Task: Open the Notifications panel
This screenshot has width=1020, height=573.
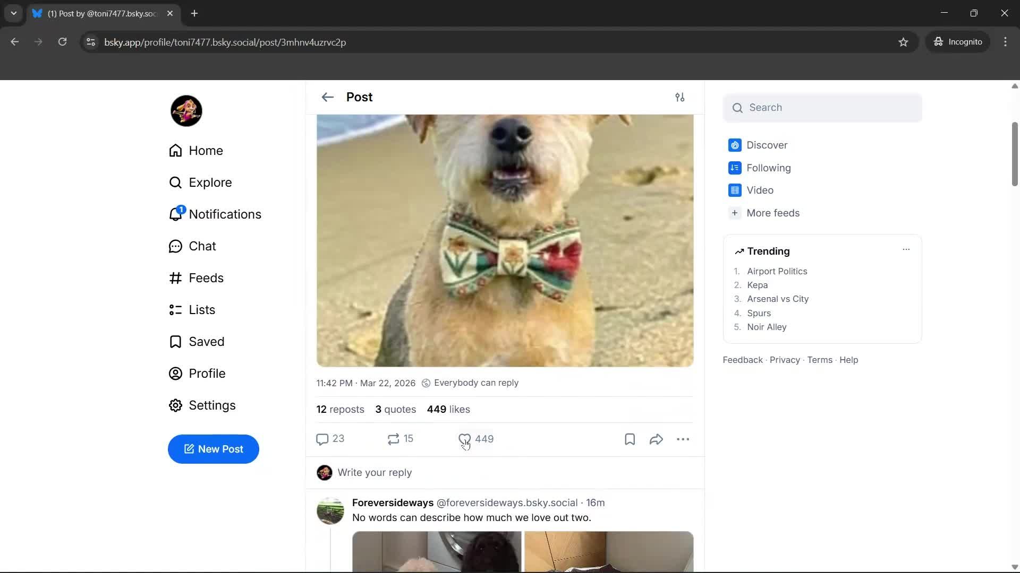Action: coord(215,214)
